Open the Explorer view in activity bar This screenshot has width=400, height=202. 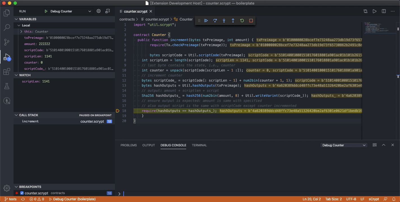click(7, 13)
